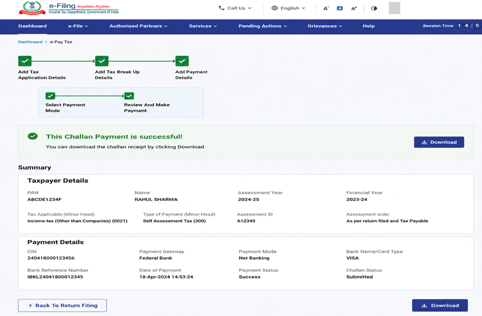Click the Select Payment Mode step checkmark
This screenshot has height=316, width=482.
(50, 96)
